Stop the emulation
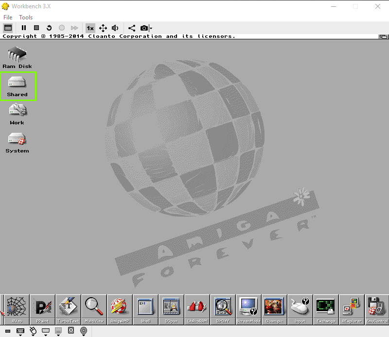Screen dimensions: 389x337 (x=36, y=28)
